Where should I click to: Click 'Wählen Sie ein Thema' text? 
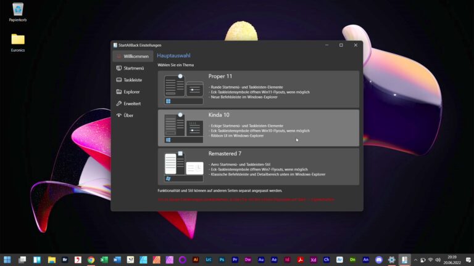[x=176, y=65]
